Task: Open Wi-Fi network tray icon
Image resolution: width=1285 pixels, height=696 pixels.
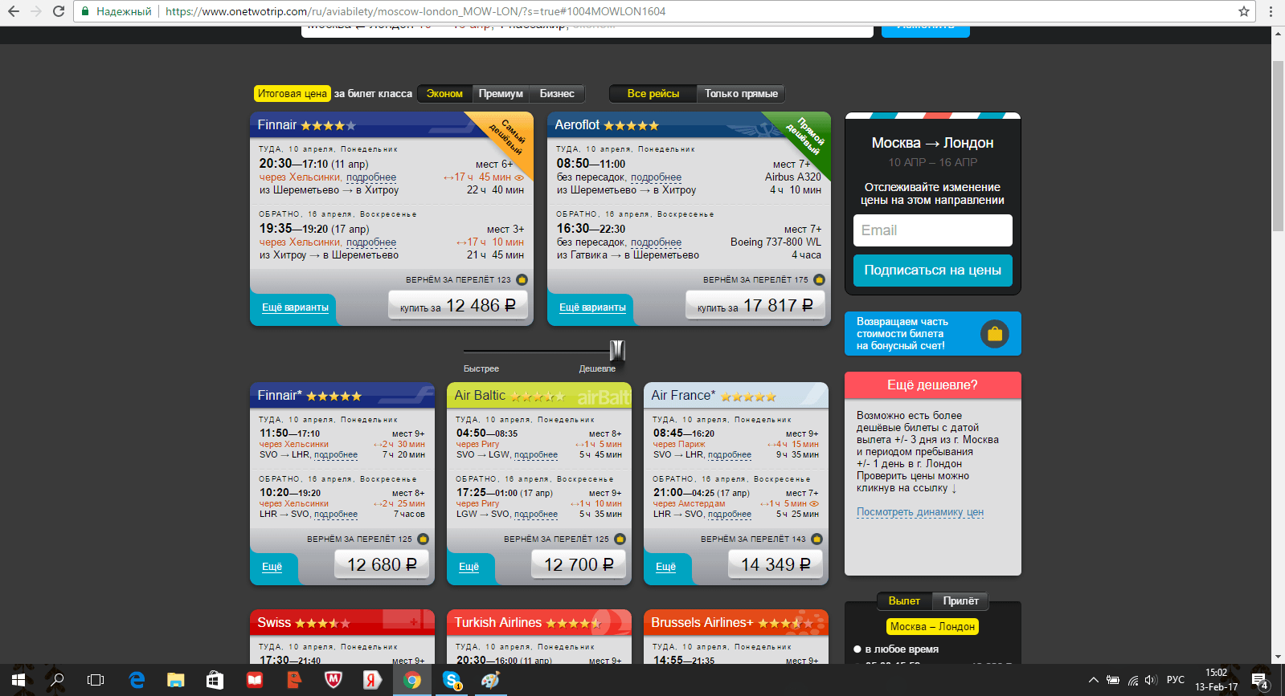Action: pos(1132,680)
